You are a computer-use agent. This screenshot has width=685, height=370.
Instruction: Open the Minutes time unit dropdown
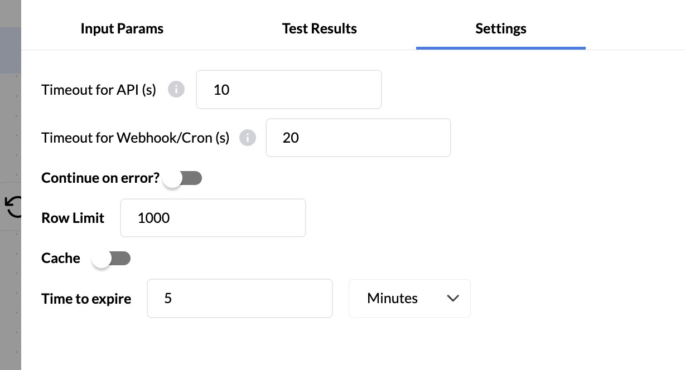coord(409,298)
